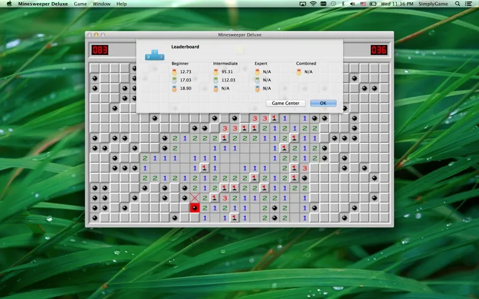Click the Combined column label
Viewport: 479px width, 299px height.
pyautogui.click(x=306, y=63)
